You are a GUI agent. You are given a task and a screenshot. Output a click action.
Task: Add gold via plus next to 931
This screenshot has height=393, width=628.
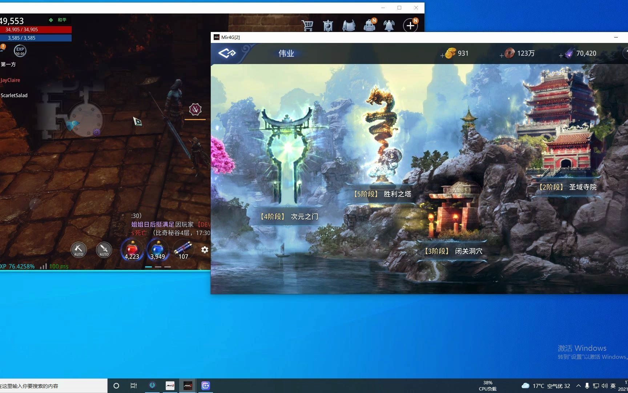tap(442, 56)
